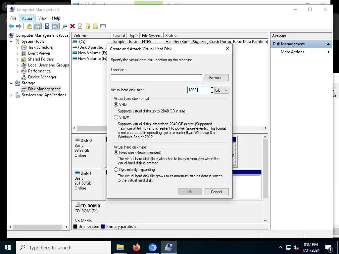
Task: Collapse the Storage tree node
Action: (11, 83)
